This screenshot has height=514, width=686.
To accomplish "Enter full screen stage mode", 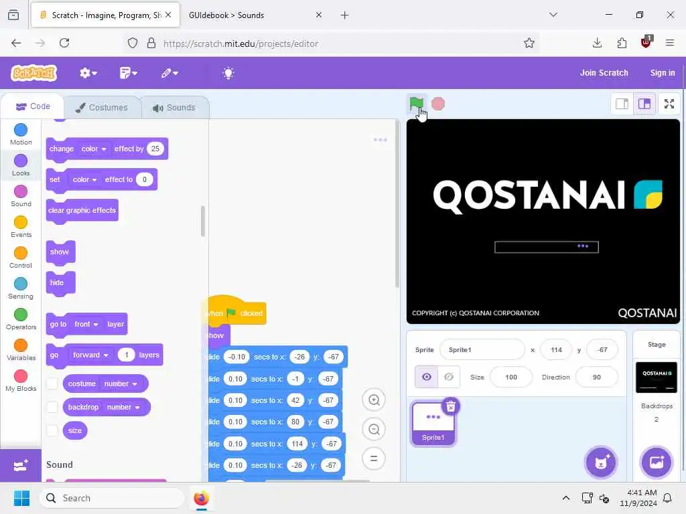I will pos(669,104).
